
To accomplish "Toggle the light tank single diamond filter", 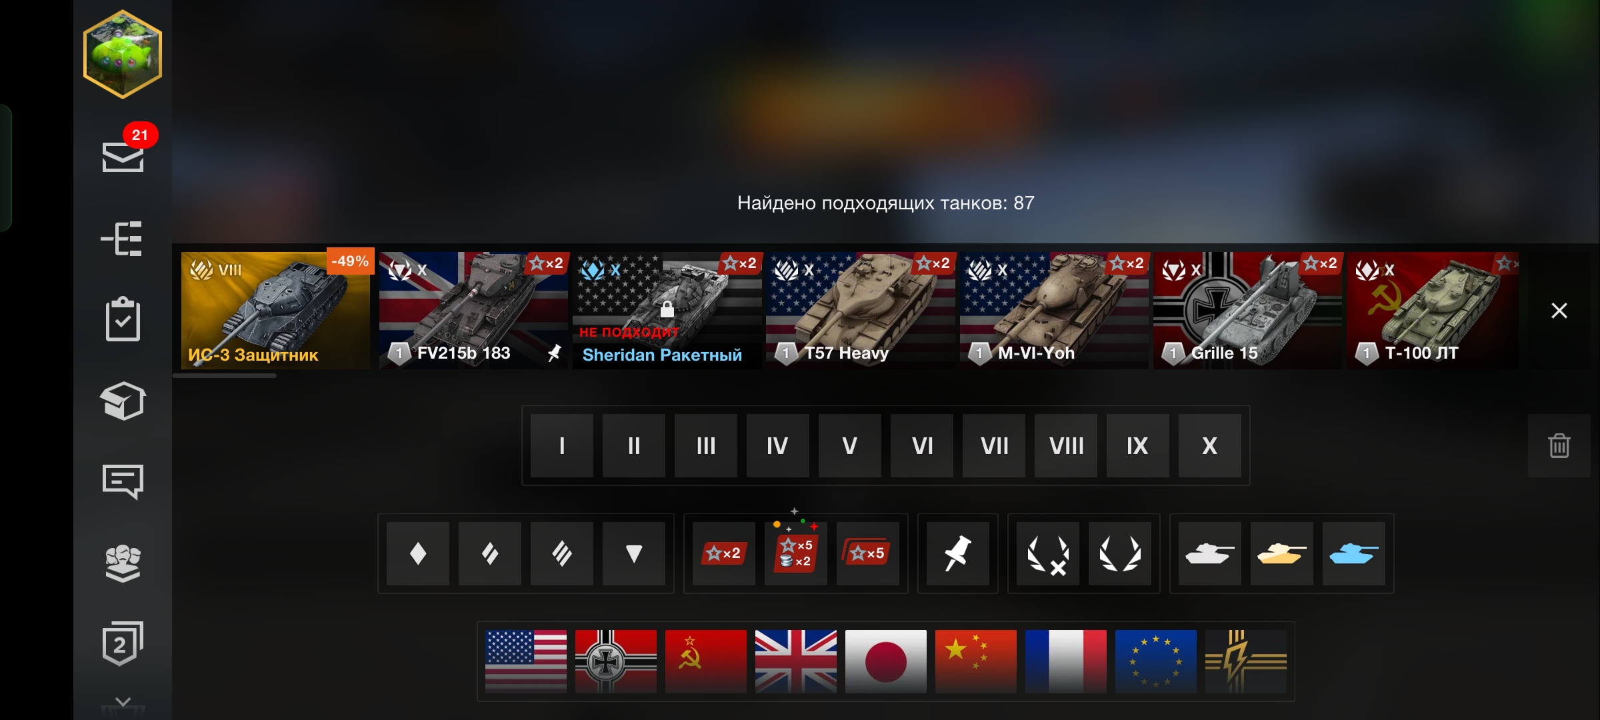I will (418, 553).
